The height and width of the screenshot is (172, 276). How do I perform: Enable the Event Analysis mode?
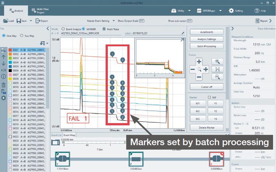pyautogui.click(x=63, y=29)
